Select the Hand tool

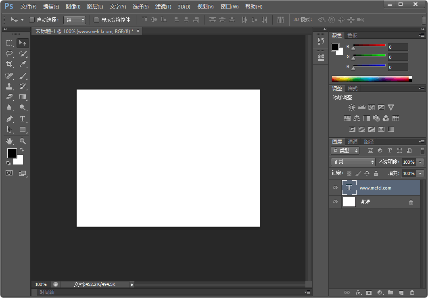tap(9, 141)
